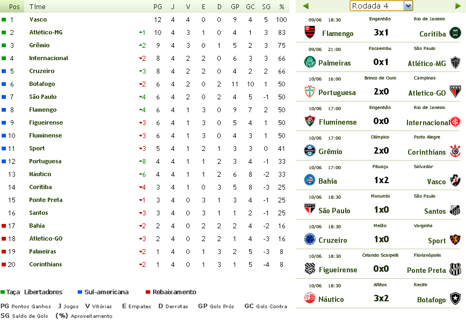Go to next round with right arrow
This screenshot has height=326, width=466.
pos(458,6)
